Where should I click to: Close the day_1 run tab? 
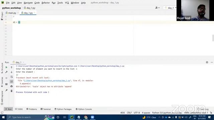[23, 62]
